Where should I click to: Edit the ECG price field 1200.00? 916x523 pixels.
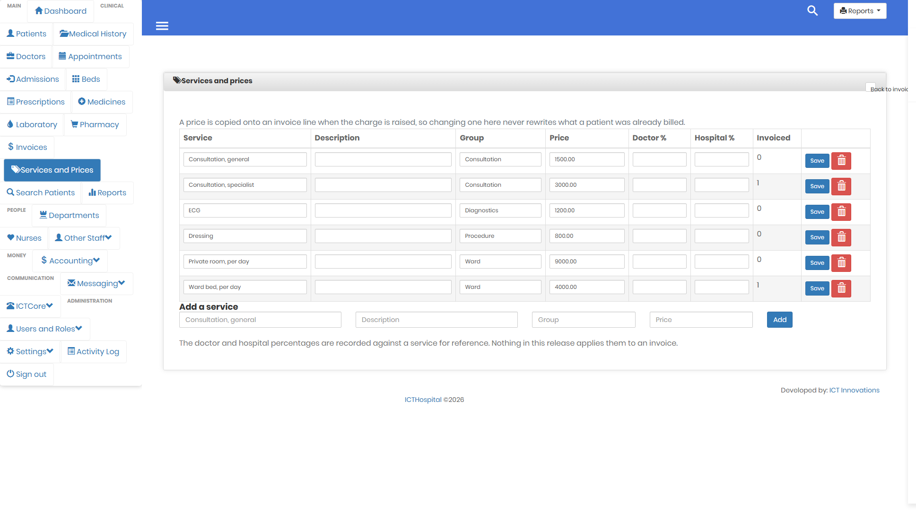587,210
